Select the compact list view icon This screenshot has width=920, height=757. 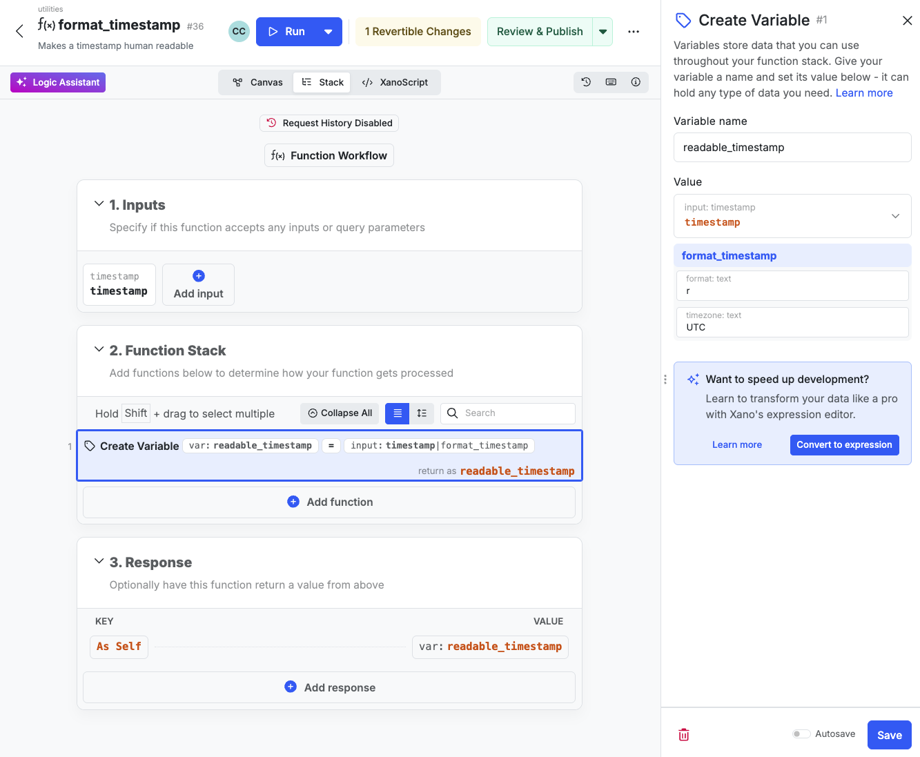click(397, 413)
